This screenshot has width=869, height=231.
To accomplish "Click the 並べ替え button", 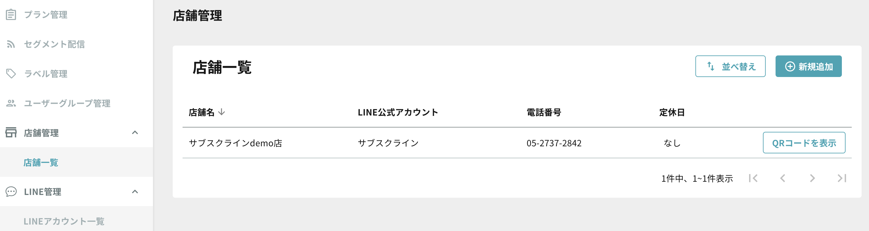I will (730, 66).
